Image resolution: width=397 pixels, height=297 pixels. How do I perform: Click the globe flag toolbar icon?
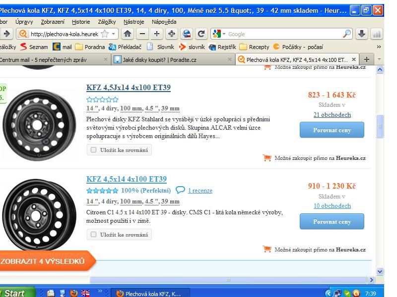coord(187,34)
